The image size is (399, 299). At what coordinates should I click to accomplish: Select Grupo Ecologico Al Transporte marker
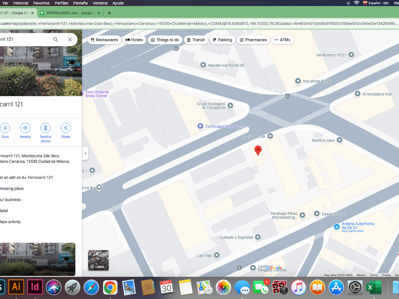click(x=230, y=105)
